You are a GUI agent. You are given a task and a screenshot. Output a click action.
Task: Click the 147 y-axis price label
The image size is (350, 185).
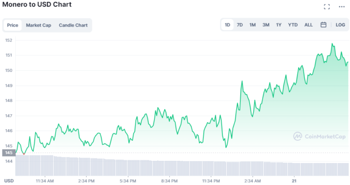(9, 116)
